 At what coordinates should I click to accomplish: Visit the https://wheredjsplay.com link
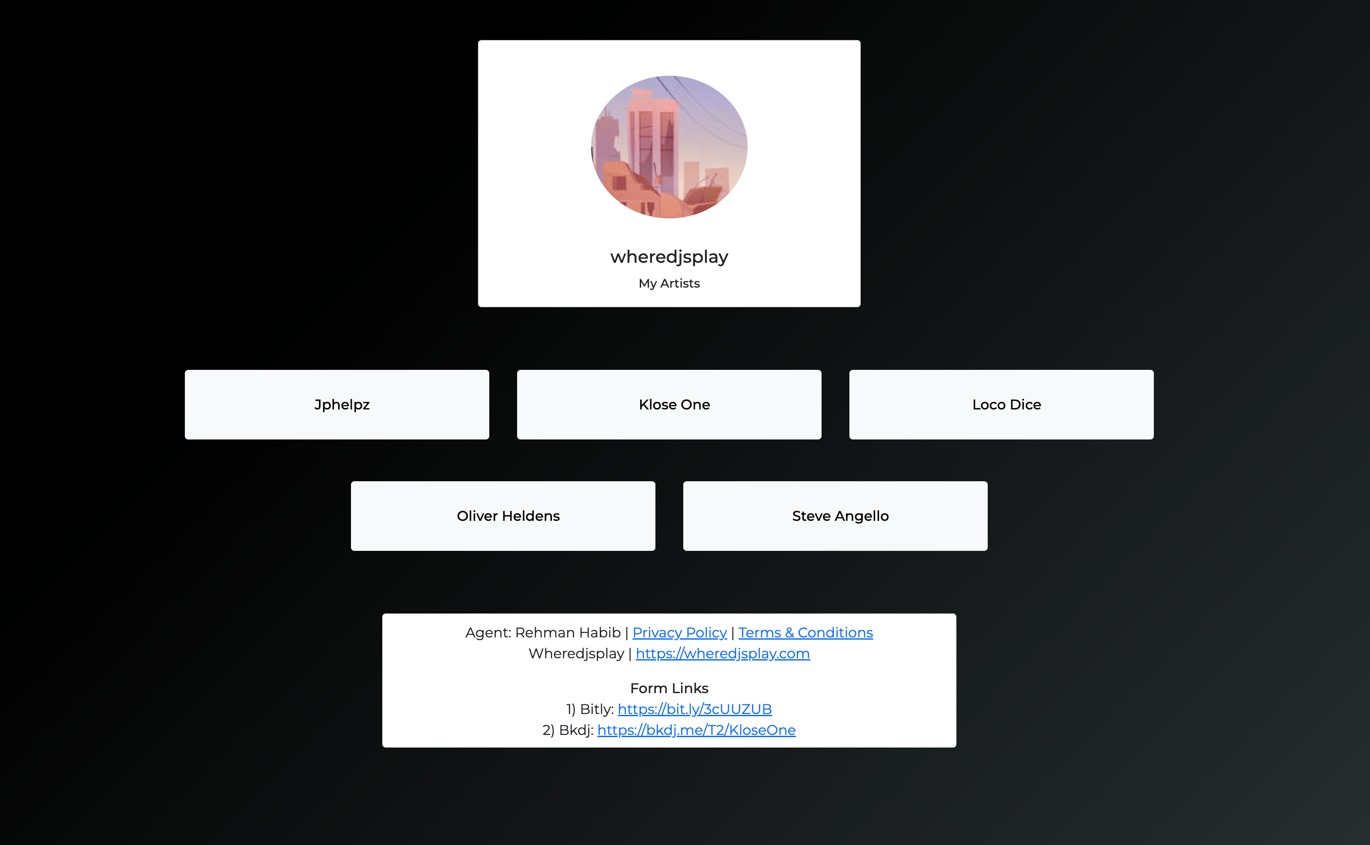pos(723,653)
